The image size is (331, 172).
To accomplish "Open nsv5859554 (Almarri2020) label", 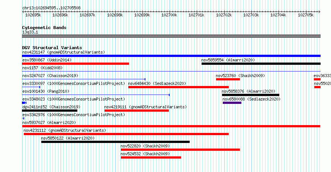I will [228, 60].
